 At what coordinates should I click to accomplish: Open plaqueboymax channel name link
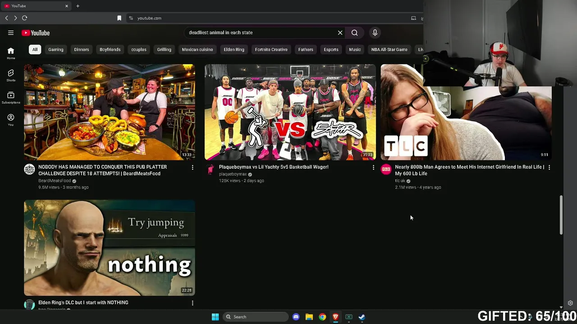(x=233, y=174)
